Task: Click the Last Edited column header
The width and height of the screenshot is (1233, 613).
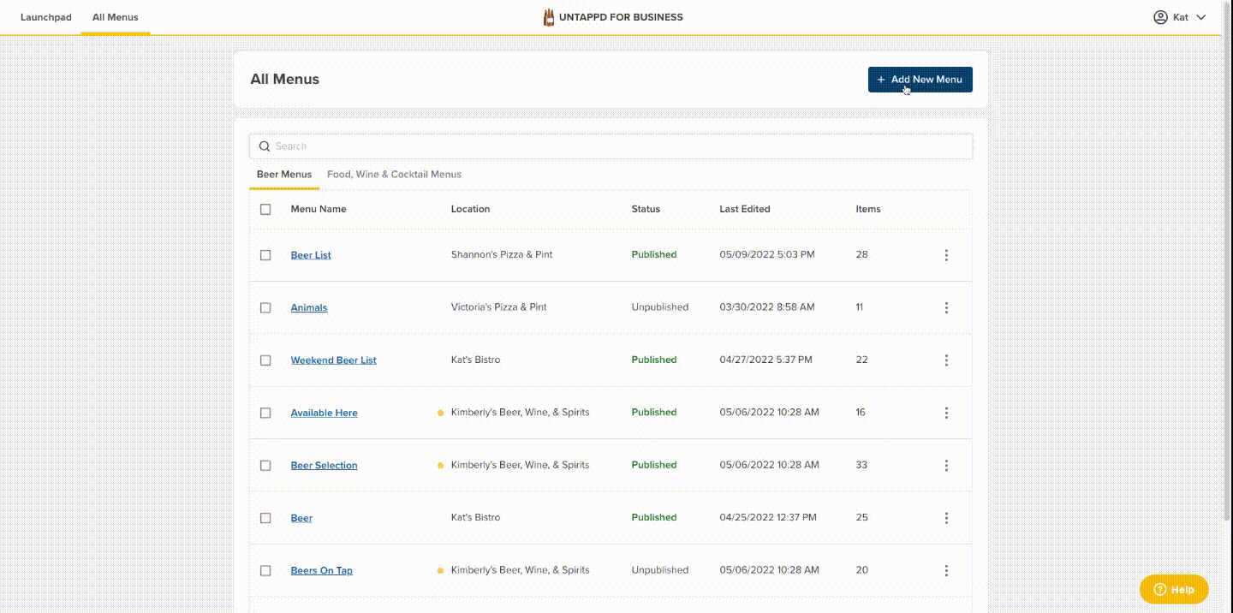Action: 745,209
